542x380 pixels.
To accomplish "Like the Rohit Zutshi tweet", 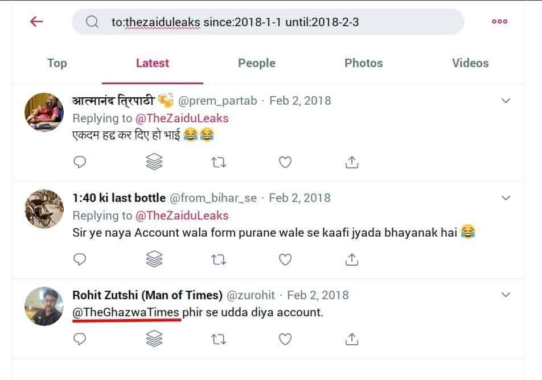I will [285, 340].
